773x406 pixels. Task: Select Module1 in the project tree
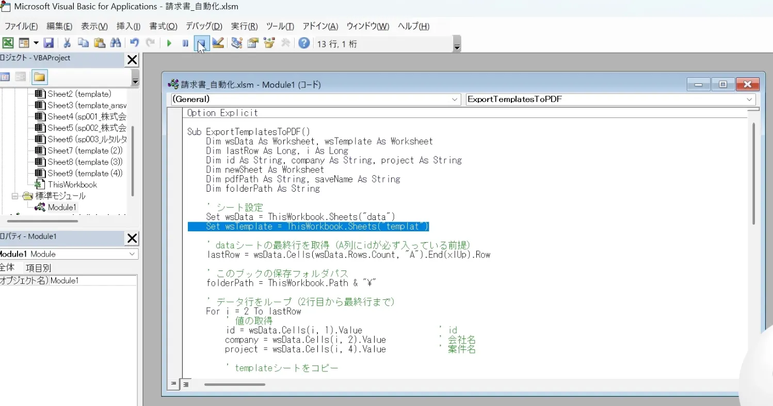click(x=62, y=207)
